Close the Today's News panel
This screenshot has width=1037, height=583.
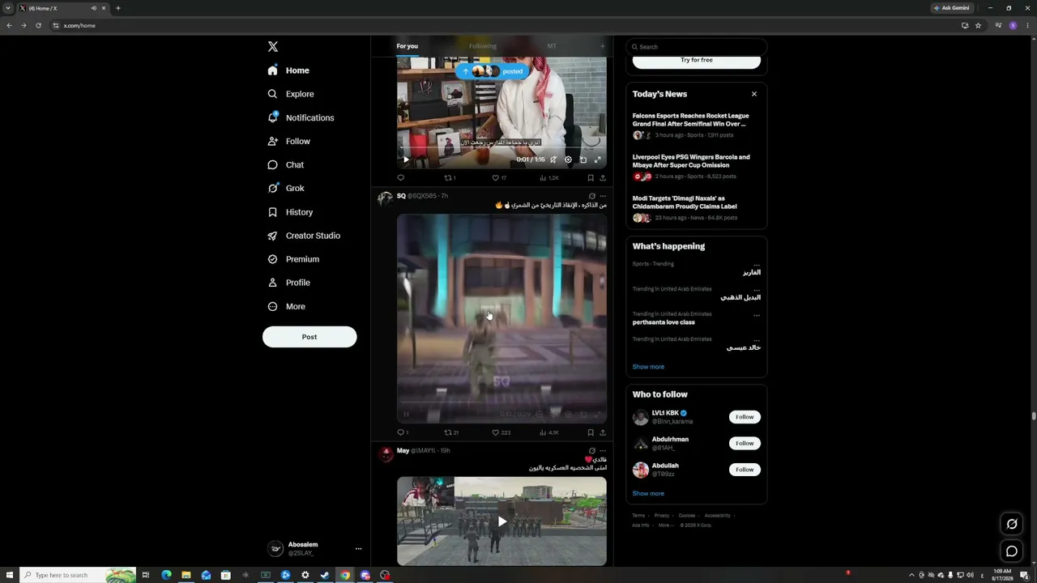coord(754,94)
